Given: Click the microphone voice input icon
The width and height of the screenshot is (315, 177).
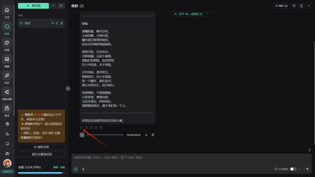Looking at the screenshot, I should point(83,169).
